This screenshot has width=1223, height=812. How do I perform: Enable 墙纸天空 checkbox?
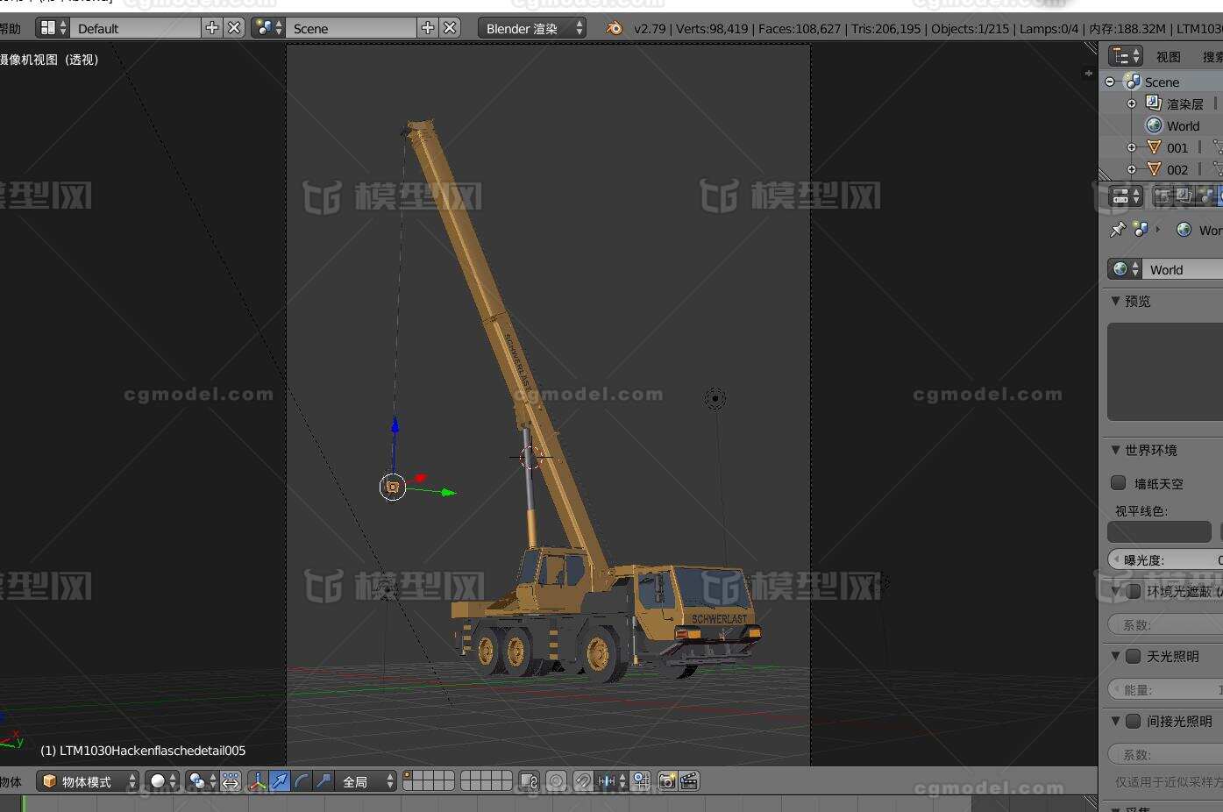point(1118,483)
